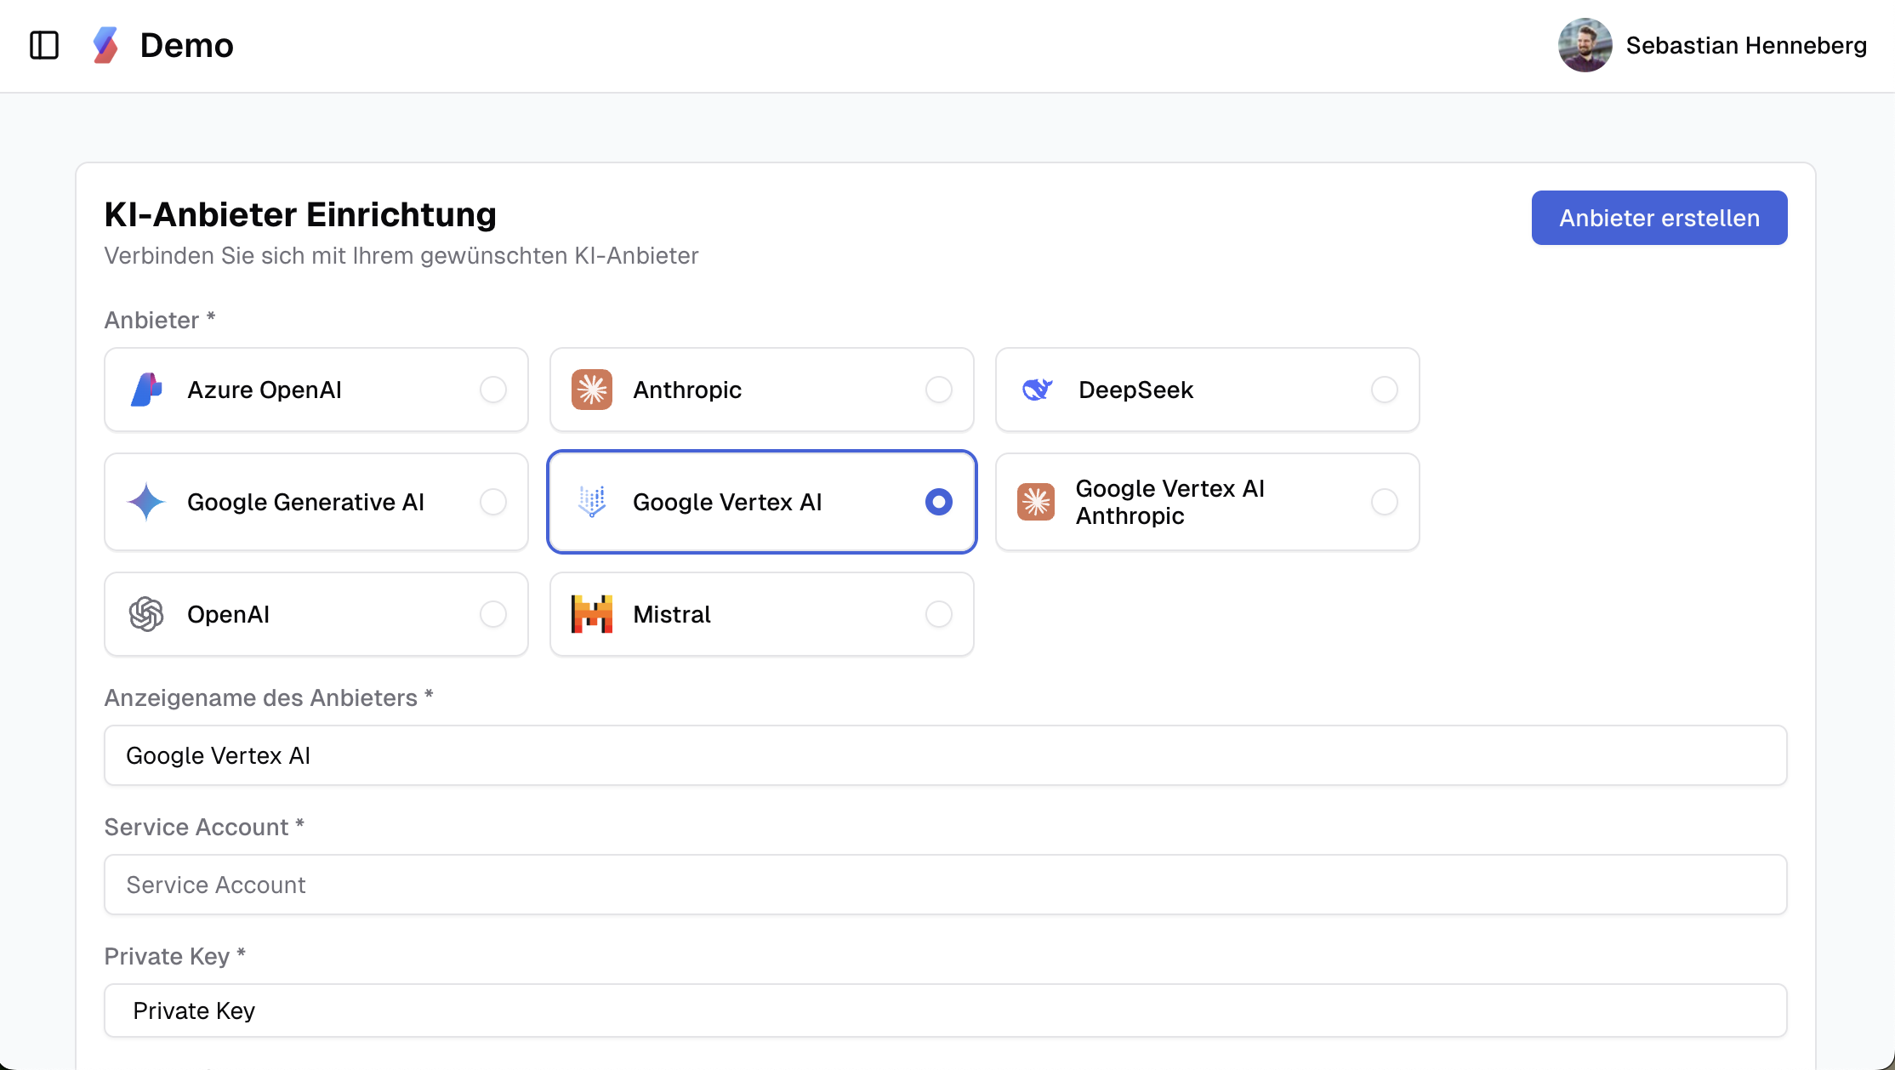1895x1070 pixels.
Task: Click the Mistral pixel logo icon
Action: [592, 614]
